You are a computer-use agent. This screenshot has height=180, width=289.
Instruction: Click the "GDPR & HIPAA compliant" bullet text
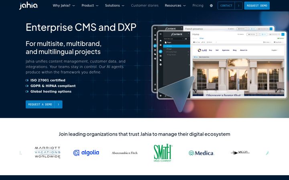coord(53,86)
